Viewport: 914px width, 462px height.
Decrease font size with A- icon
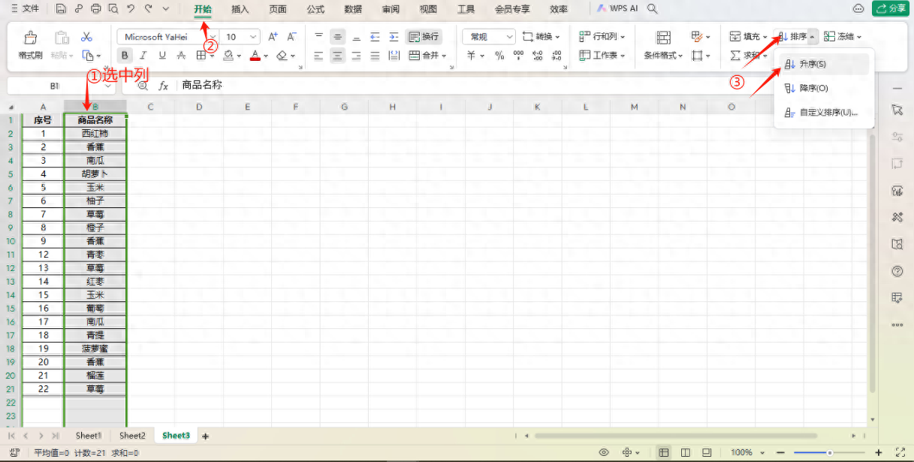coord(292,37)
